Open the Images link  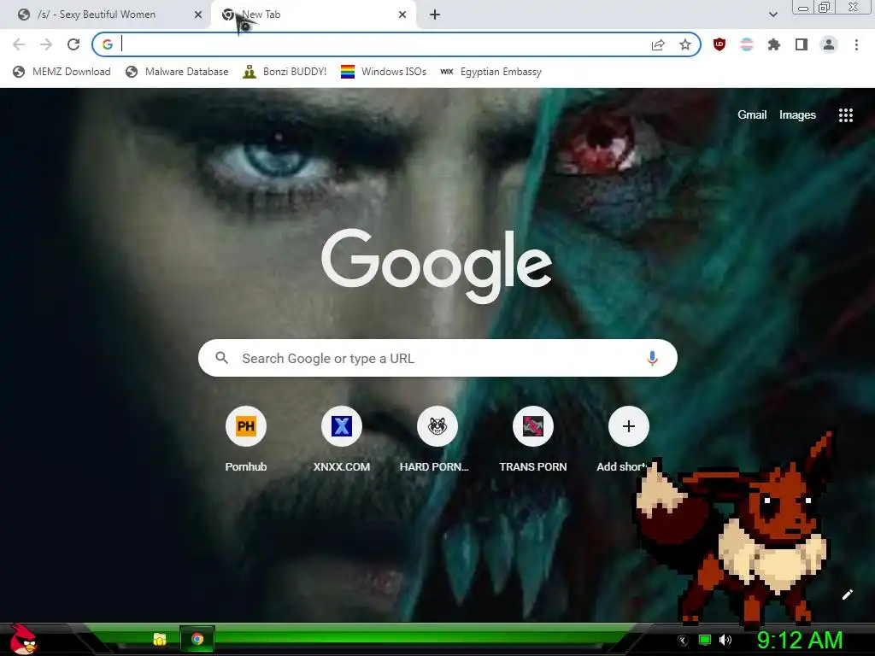(797, 115)
